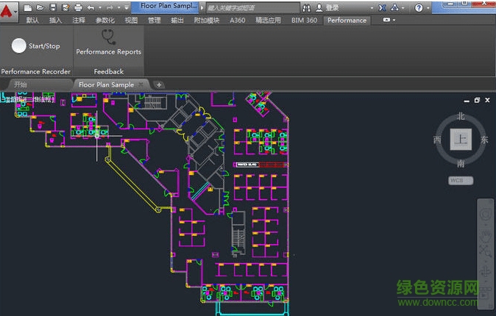496x316 pixels.
Task: Switch to the BIM 360 ribbon tab
Action: [x=304, y=21]
